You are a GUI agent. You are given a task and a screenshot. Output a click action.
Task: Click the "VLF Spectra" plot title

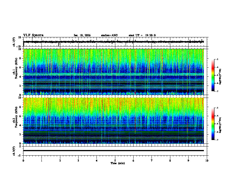click(x=33, y=35)
